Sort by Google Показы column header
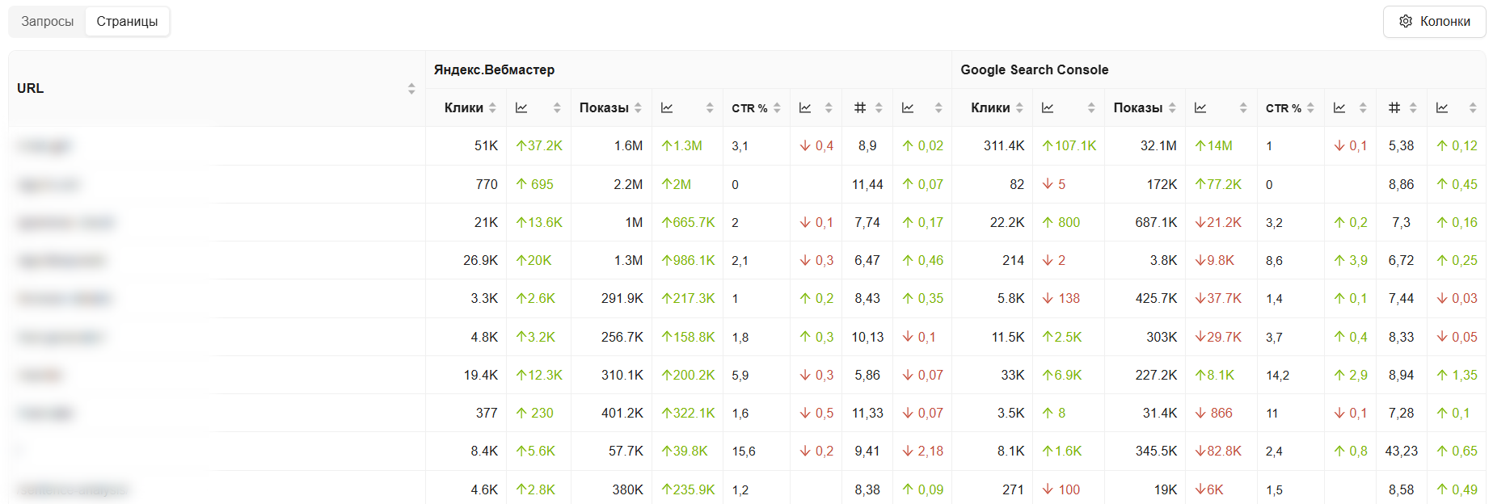This screenshot has height=504, width=1493. click(1137, 108)
